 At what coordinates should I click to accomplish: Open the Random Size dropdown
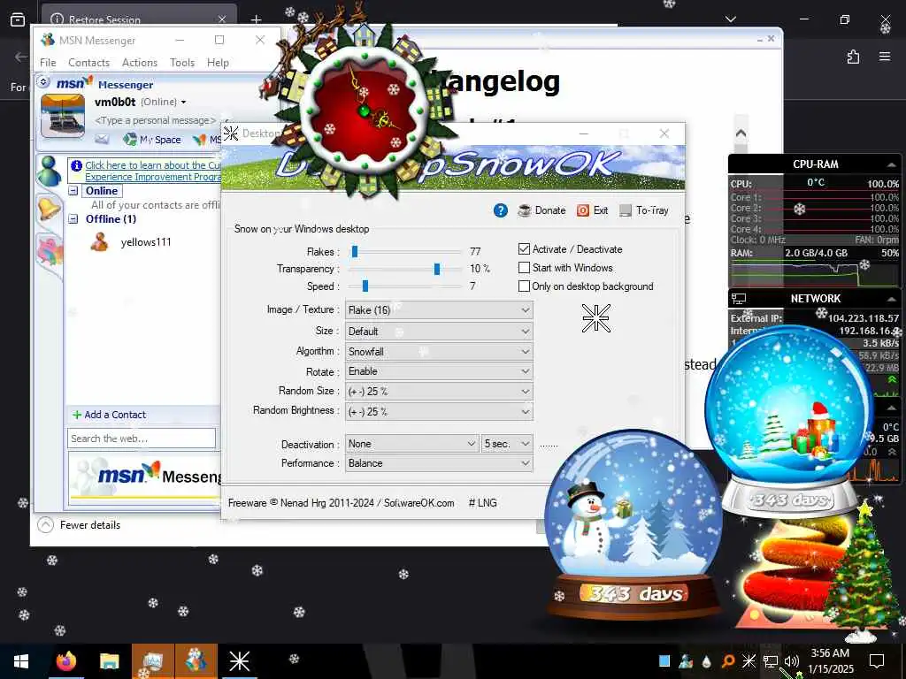click(x=439, y=392)
